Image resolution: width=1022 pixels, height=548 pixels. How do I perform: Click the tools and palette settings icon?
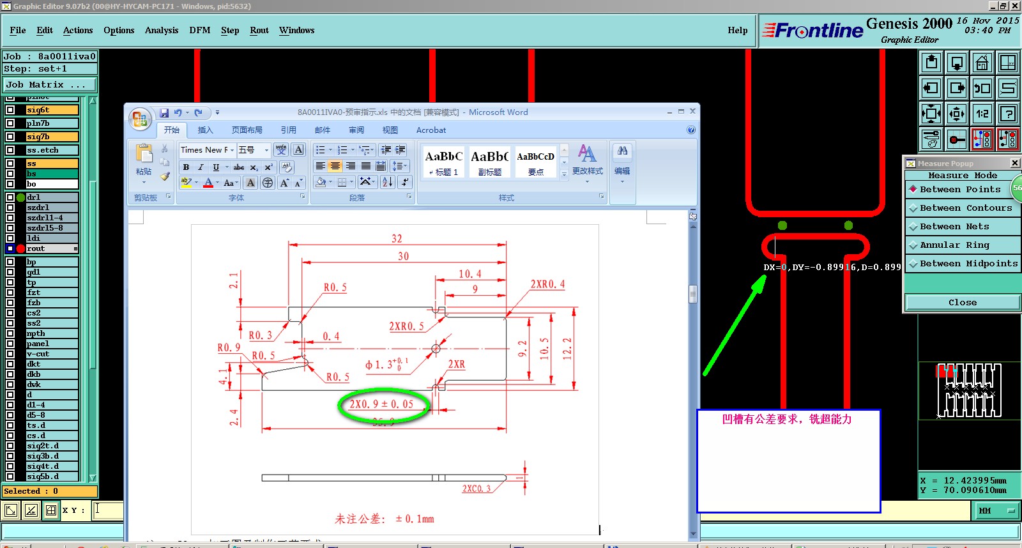tap(931, 139)
